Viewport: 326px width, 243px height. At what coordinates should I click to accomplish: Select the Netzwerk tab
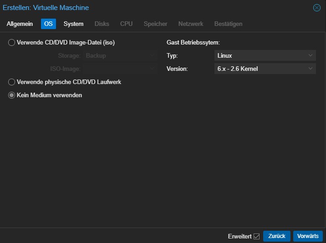(x=191, y=24)
